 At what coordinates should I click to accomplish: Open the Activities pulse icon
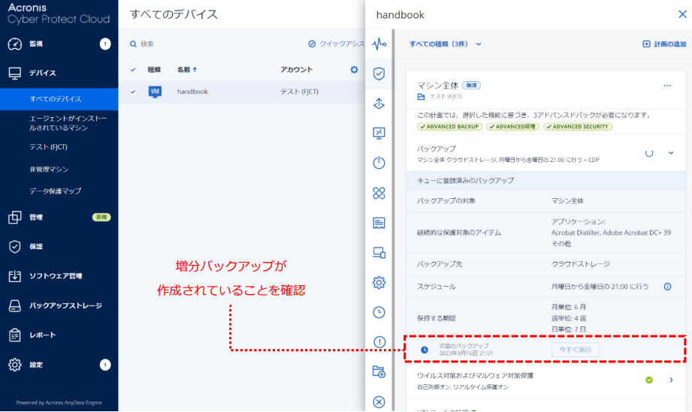(379, 44)
